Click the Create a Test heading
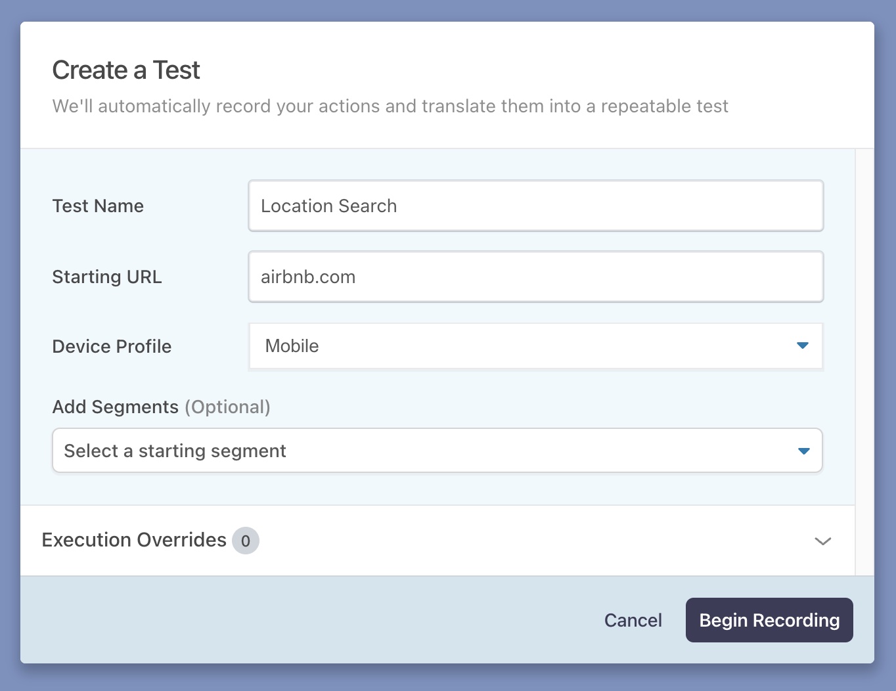 pyautogui.click(x=125, y=70)
